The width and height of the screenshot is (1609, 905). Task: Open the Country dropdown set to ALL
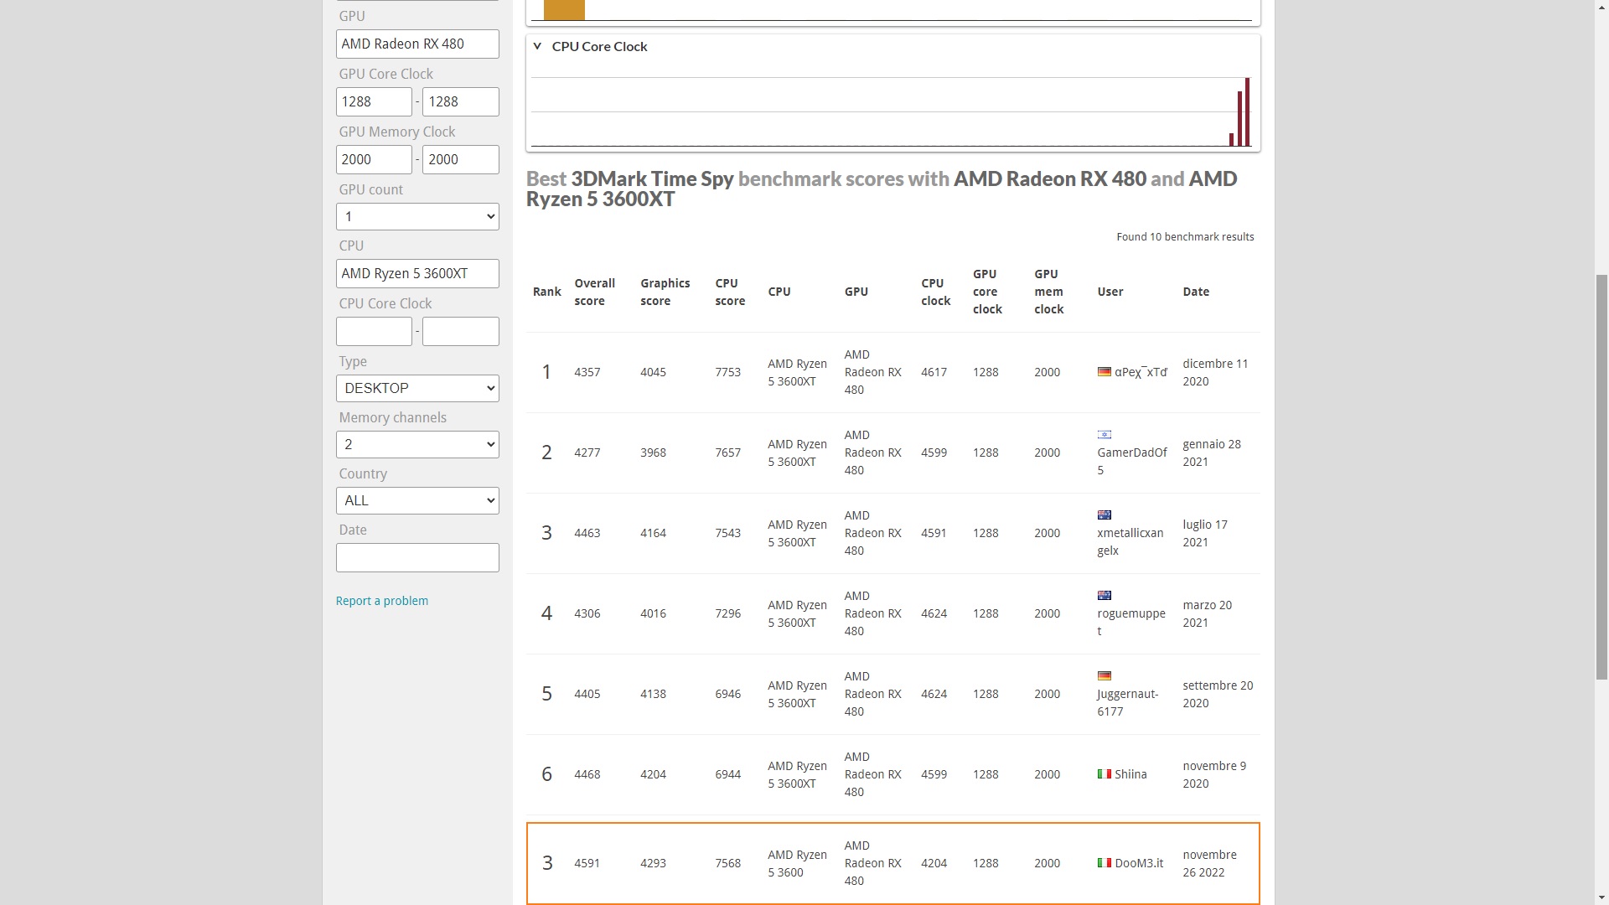(417, 501)
